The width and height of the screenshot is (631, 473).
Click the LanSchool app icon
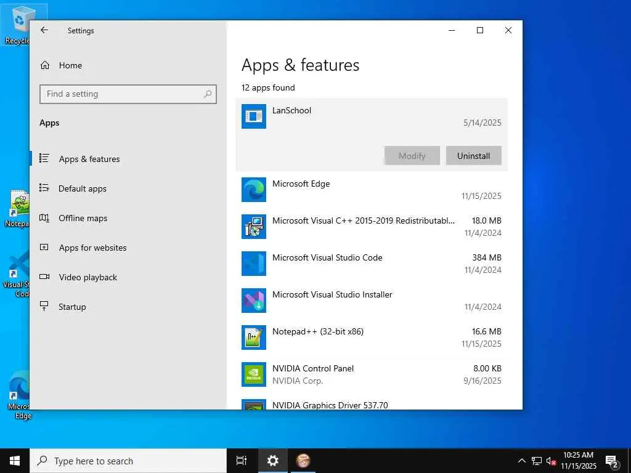(253, 116)
